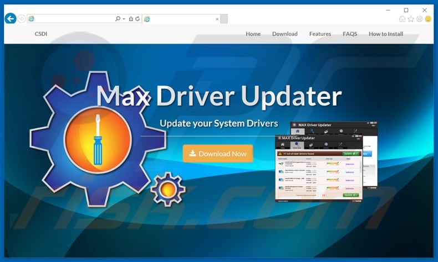Close the current browser tab
Image resolution: width=438 pixels, height=262 pixels.
[217, 19]
